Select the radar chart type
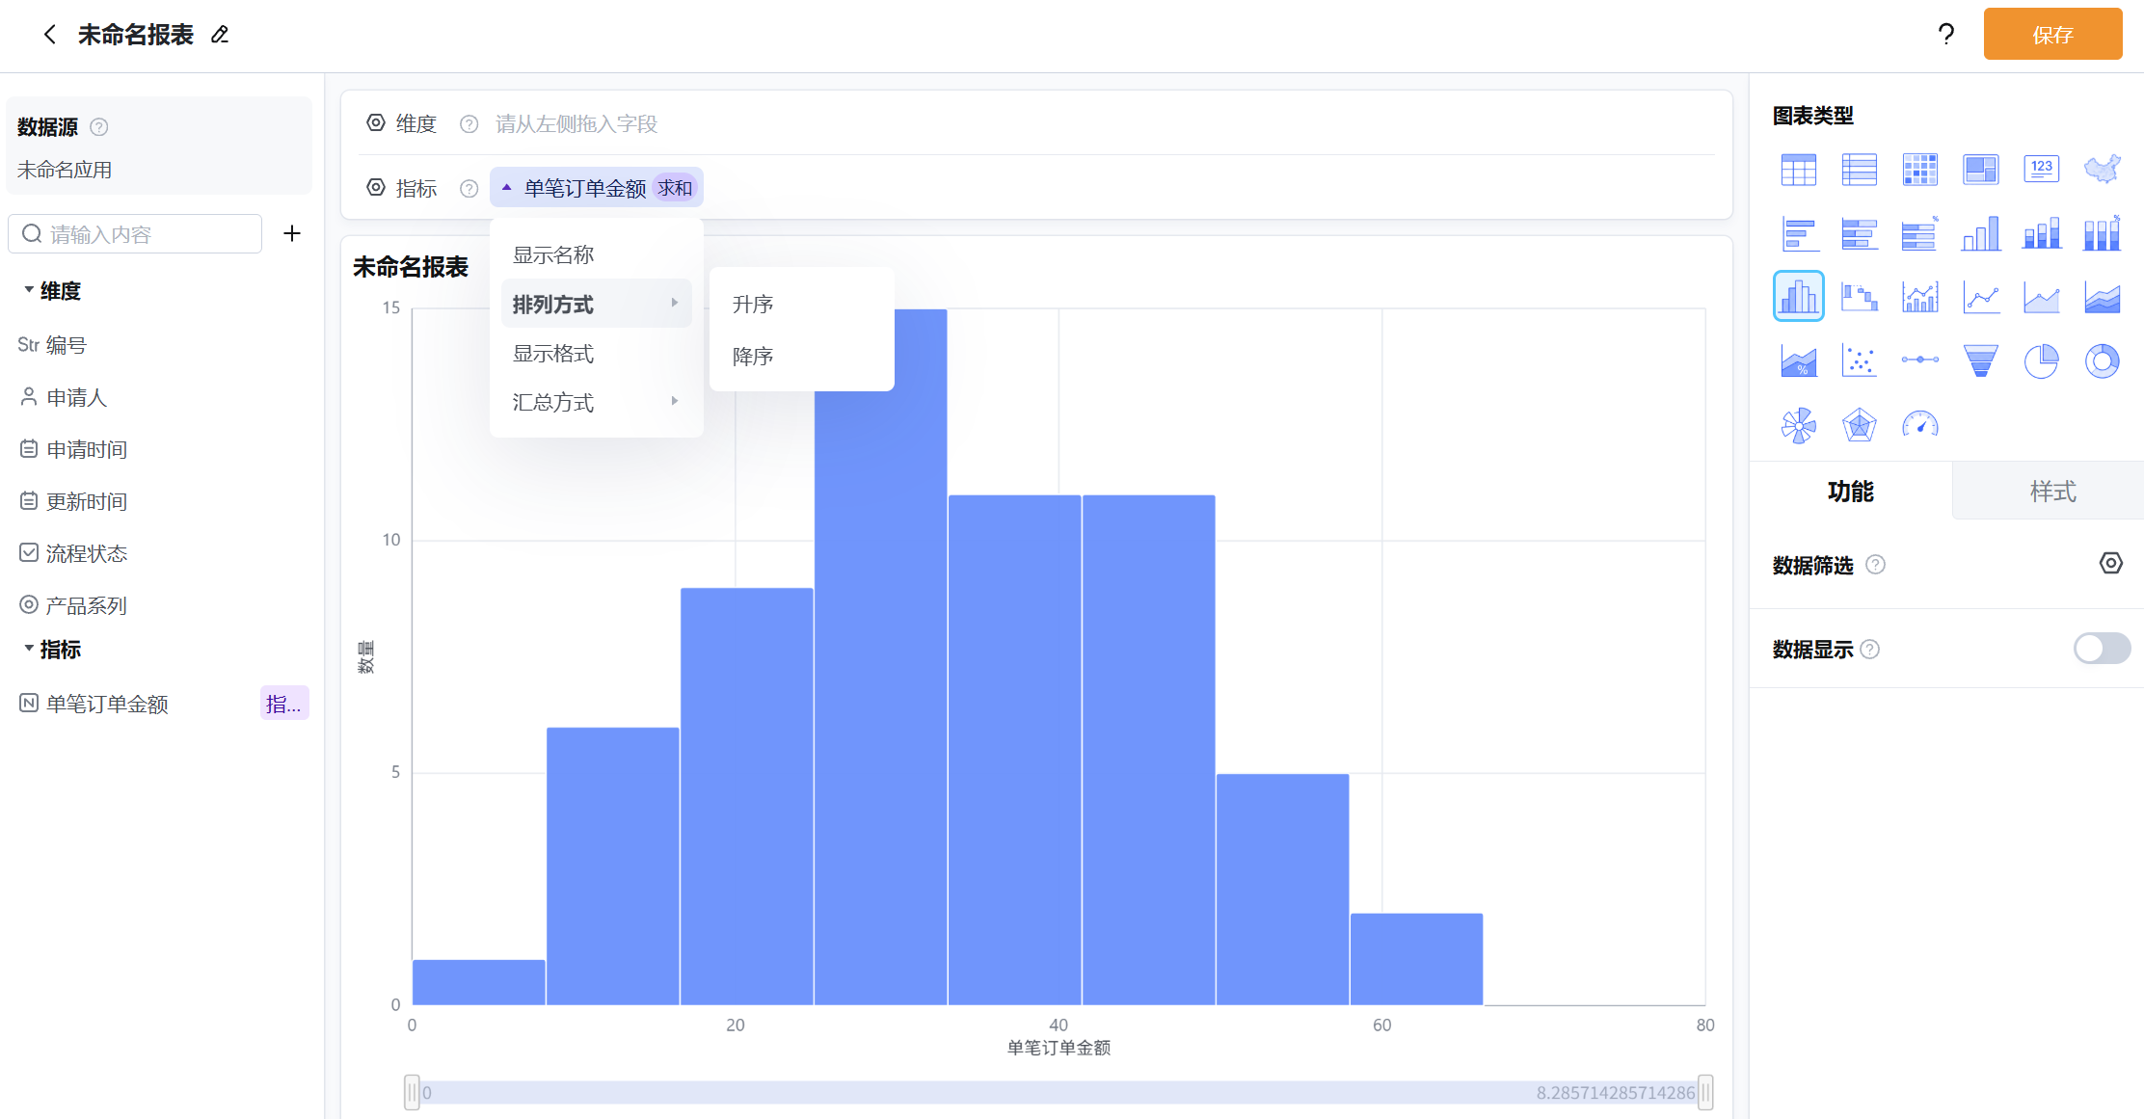 click(1859, 424)
